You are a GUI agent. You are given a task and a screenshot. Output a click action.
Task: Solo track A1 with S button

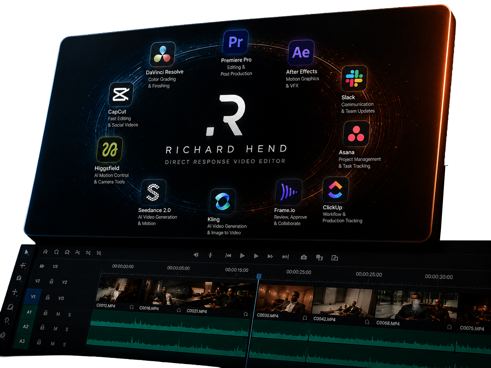click(x=70, y=315)
